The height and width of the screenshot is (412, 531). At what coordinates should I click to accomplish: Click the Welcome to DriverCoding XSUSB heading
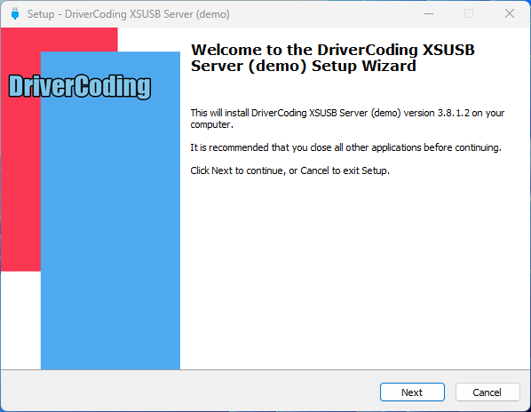pyautogui.click(x=333, y=58)
